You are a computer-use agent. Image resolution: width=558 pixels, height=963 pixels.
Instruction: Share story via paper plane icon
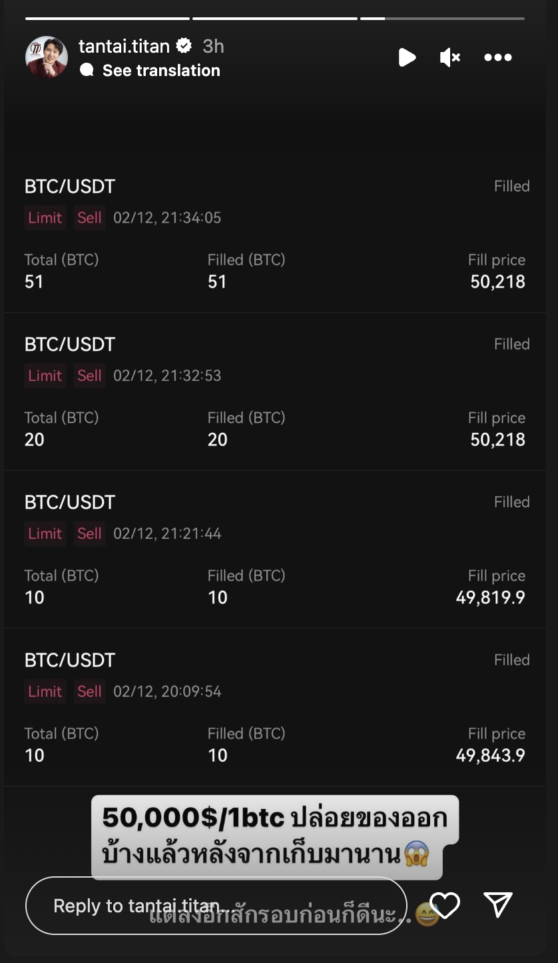click(498, 904)
